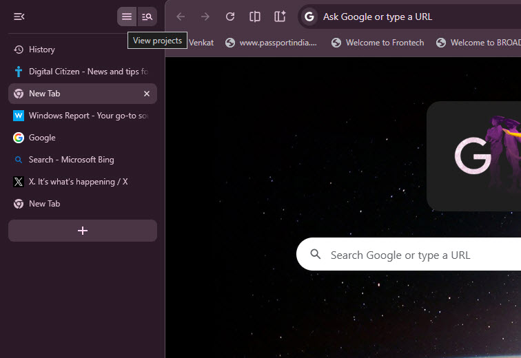This screenshot has width=521, height=358.
Task: Click the Windows Report W favicon
Action: point(19,116)
